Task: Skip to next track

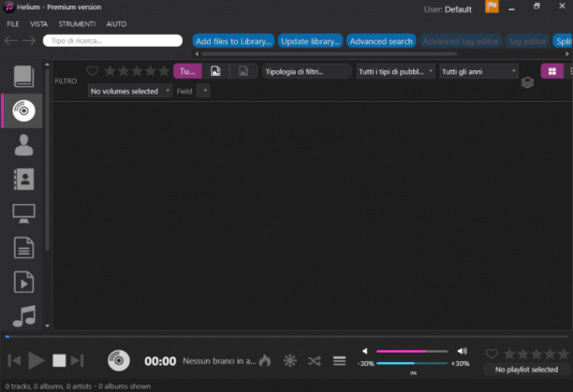Action: coord(77,360)
